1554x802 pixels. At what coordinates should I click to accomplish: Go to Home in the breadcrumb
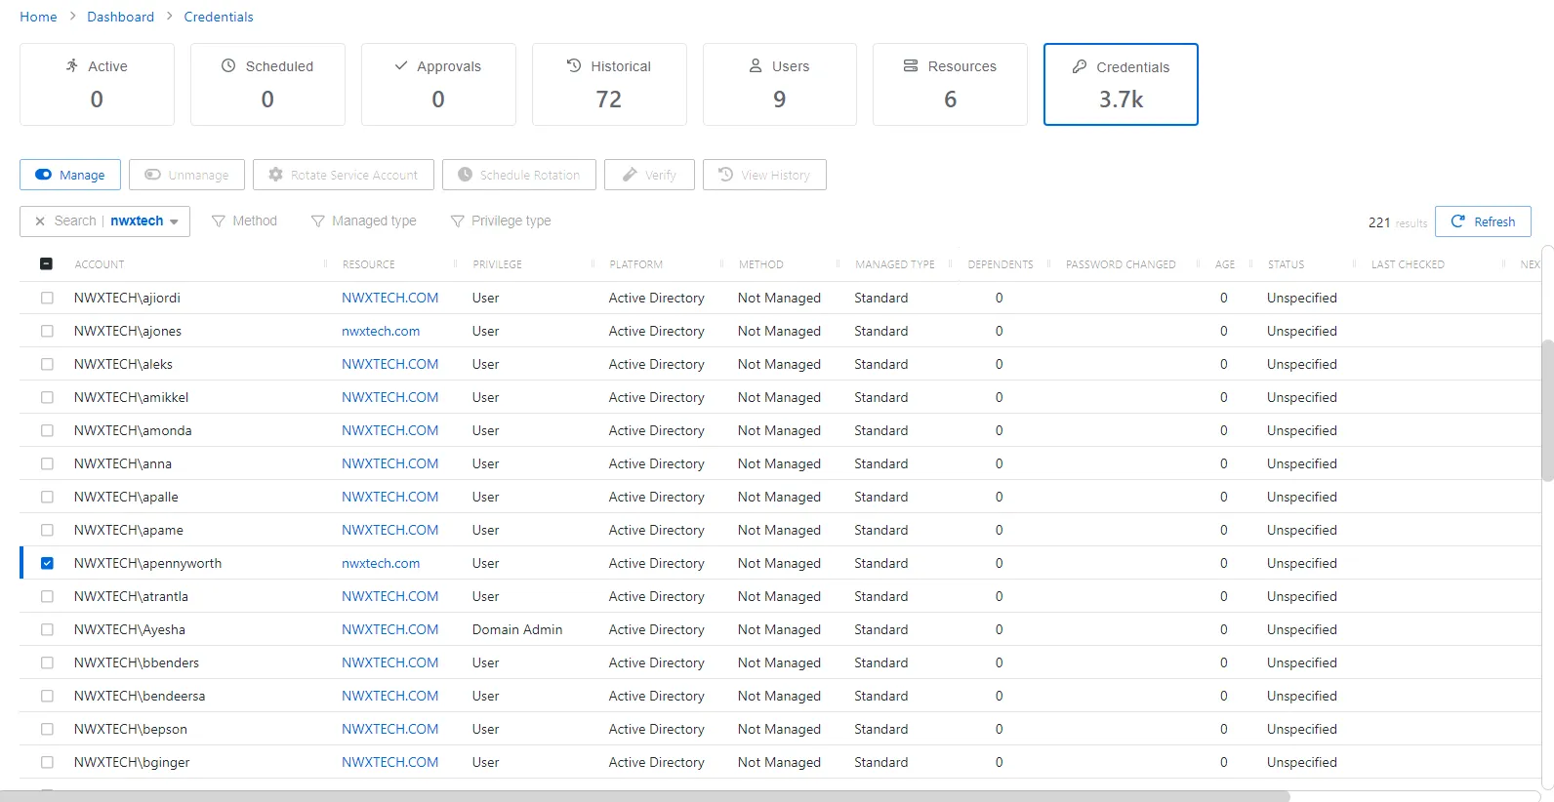(x=38, y=17)
